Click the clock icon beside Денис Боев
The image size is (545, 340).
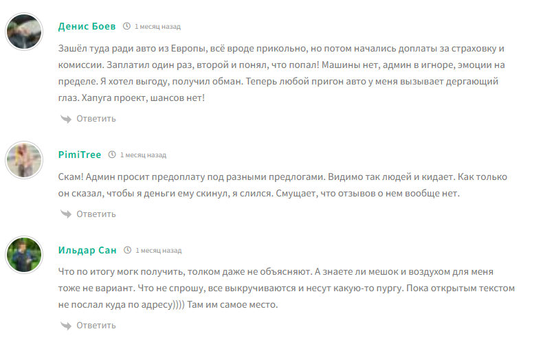tap(126, 26)
